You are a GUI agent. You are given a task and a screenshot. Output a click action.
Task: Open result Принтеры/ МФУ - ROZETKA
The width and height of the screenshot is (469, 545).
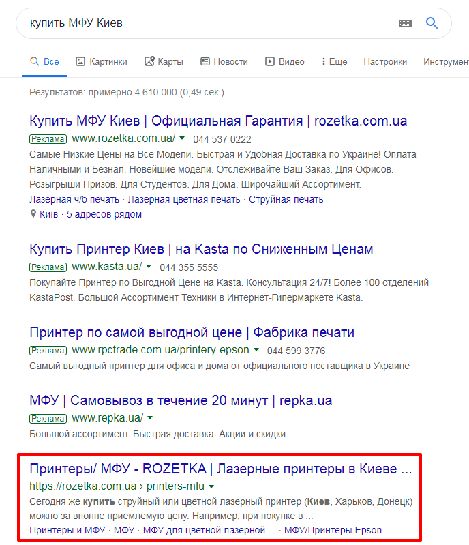coord(221,469)
